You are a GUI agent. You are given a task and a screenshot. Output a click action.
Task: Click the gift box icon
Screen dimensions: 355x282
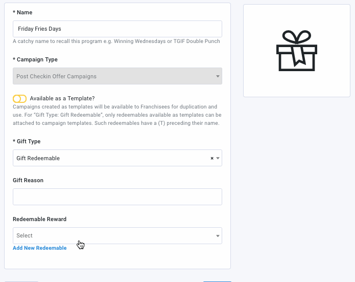[x=297, y=51]
